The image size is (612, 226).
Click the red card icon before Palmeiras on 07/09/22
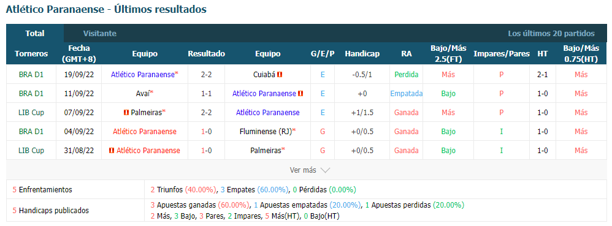pyautogui.click(x=126, y=113)
